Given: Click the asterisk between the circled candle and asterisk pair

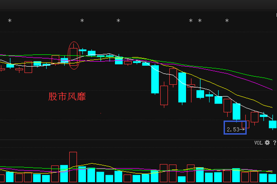Looking at the screenshot, I should 118,20.
